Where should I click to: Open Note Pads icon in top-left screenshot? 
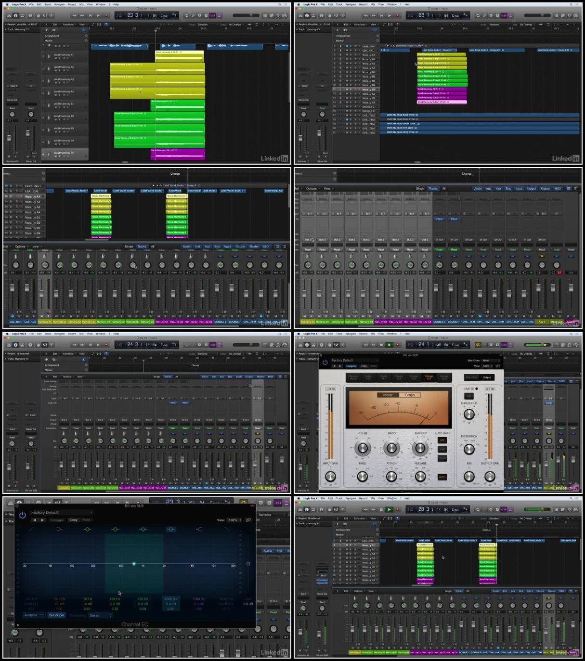271,15
